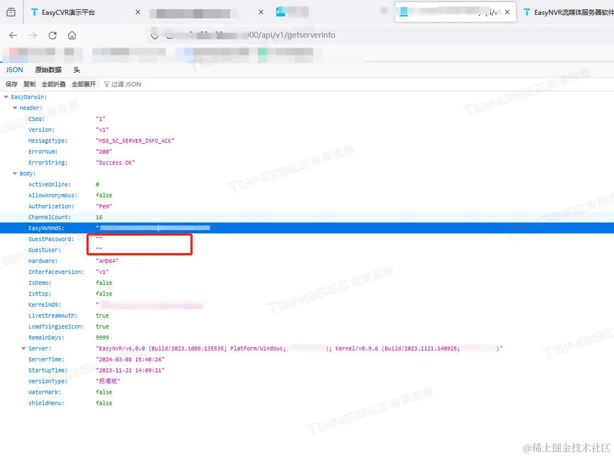Click the "2023-11-21 14:09:21" StartUpTime value
This screenshot has height=457, width=614.
130,371
